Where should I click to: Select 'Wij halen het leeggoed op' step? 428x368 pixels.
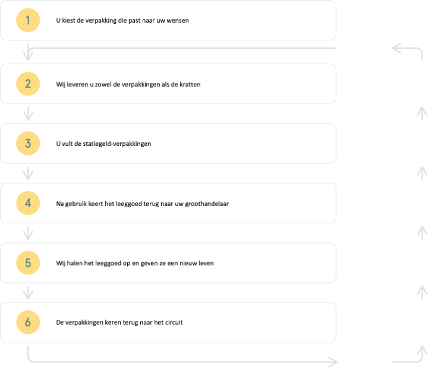(x=168, y=263)
